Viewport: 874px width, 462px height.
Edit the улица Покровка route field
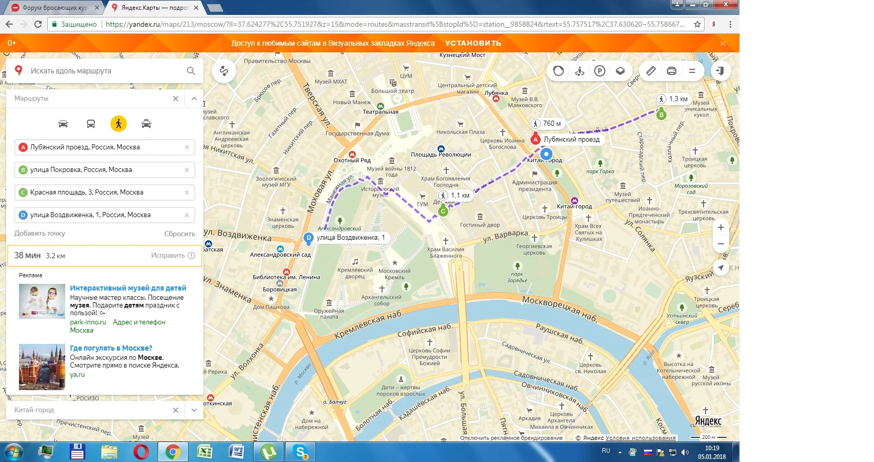point(105,170)
